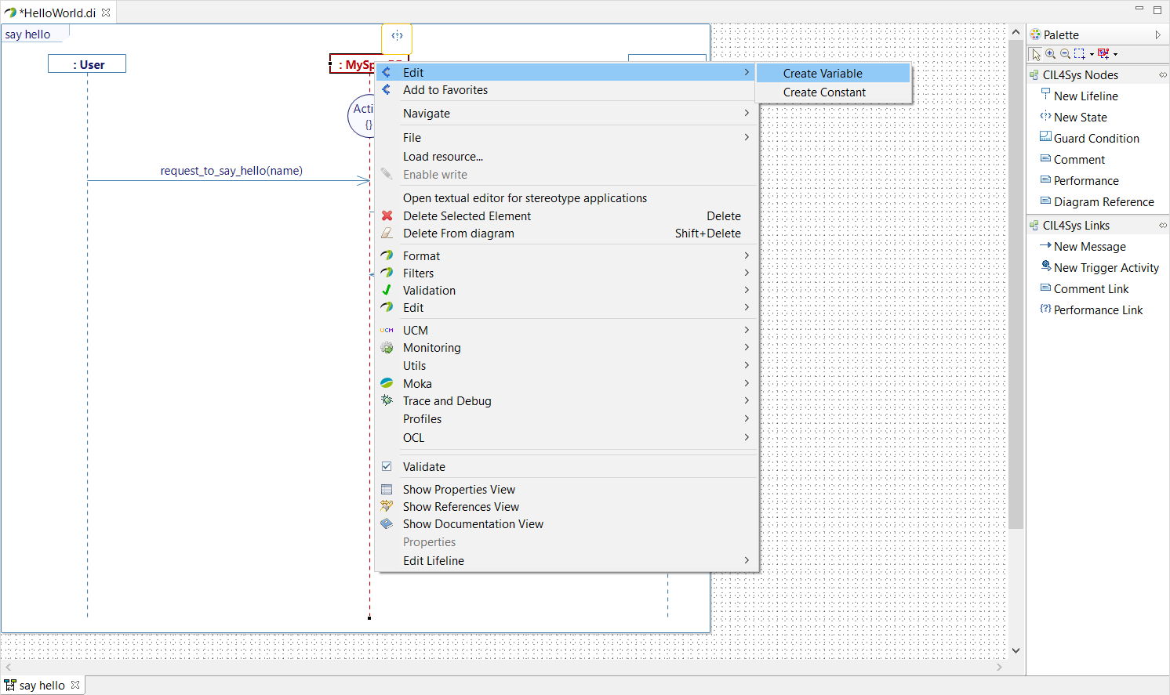Expand the Moka submenu
This screenshot has height=695, width=1170.
566,384
